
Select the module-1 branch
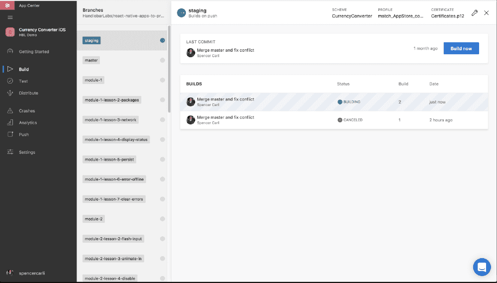[x=93, y=80]
